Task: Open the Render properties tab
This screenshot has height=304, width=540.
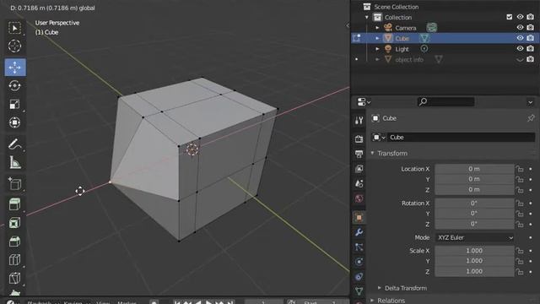Action: pos(359,138)
